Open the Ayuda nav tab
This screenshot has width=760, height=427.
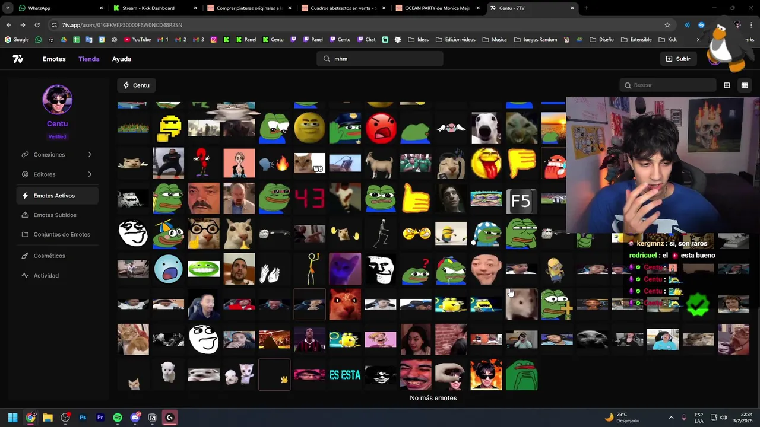click(x=122, y=59)
